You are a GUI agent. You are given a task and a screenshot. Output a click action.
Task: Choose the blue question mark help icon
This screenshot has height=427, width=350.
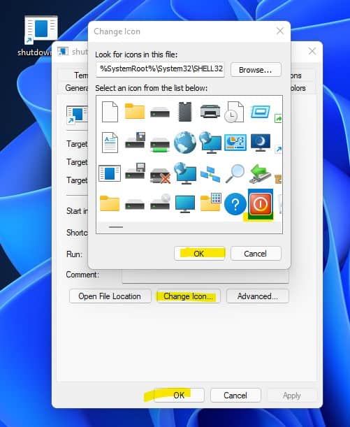click(x=235, y=203)
